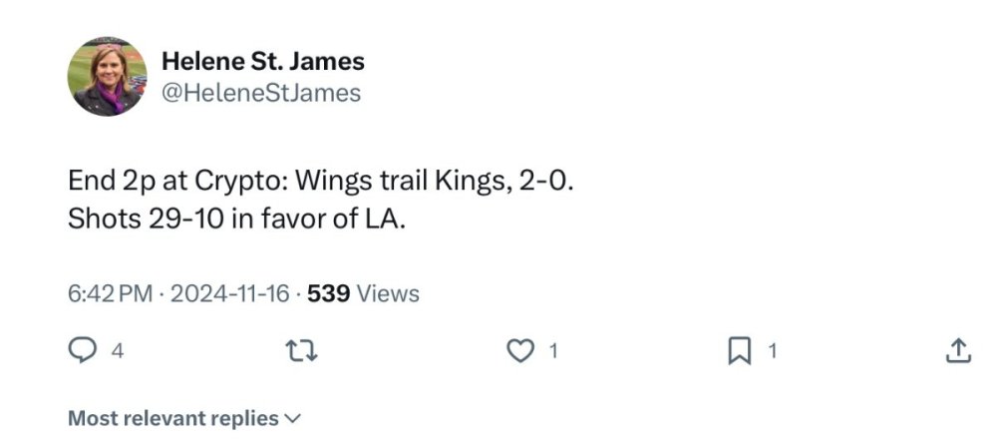Image resolution: width=997 pixels, height=445 pixels.
Task: Click the bookmark count next to the bookmark icon
Action: pos(771,350)
